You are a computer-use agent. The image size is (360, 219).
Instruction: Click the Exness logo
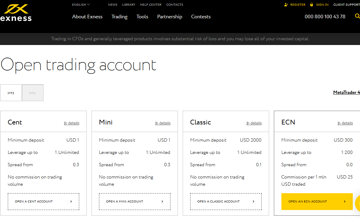click(x=16, y=13)
